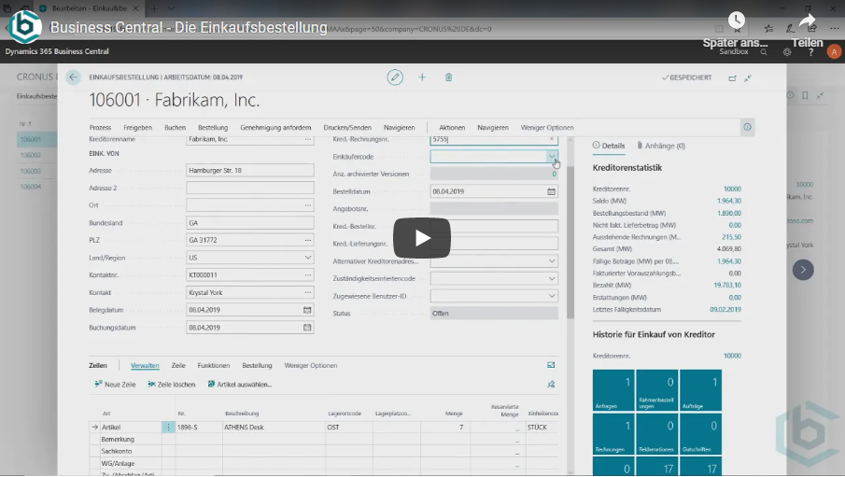Click the Weniger Optionen link in top menu
The image size is (845, 477).
pos(547,127)
